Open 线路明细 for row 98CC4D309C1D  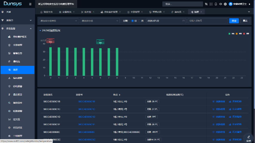pos(219,117)
